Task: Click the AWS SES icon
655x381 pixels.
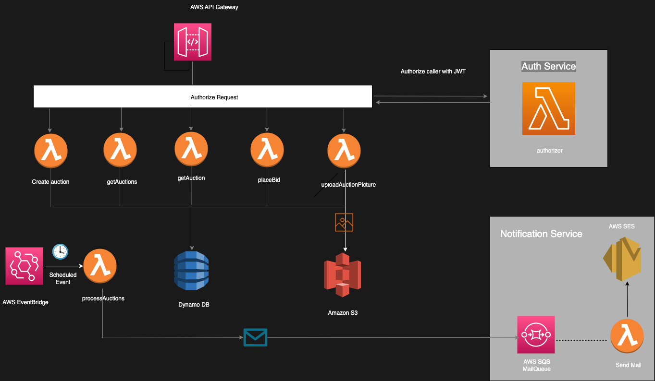Action: click(x=623, y=259)
